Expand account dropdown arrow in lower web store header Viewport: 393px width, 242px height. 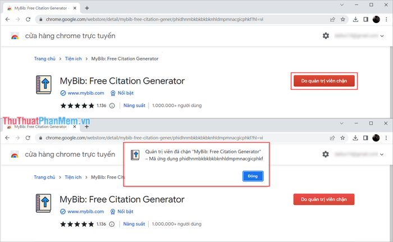382,154
